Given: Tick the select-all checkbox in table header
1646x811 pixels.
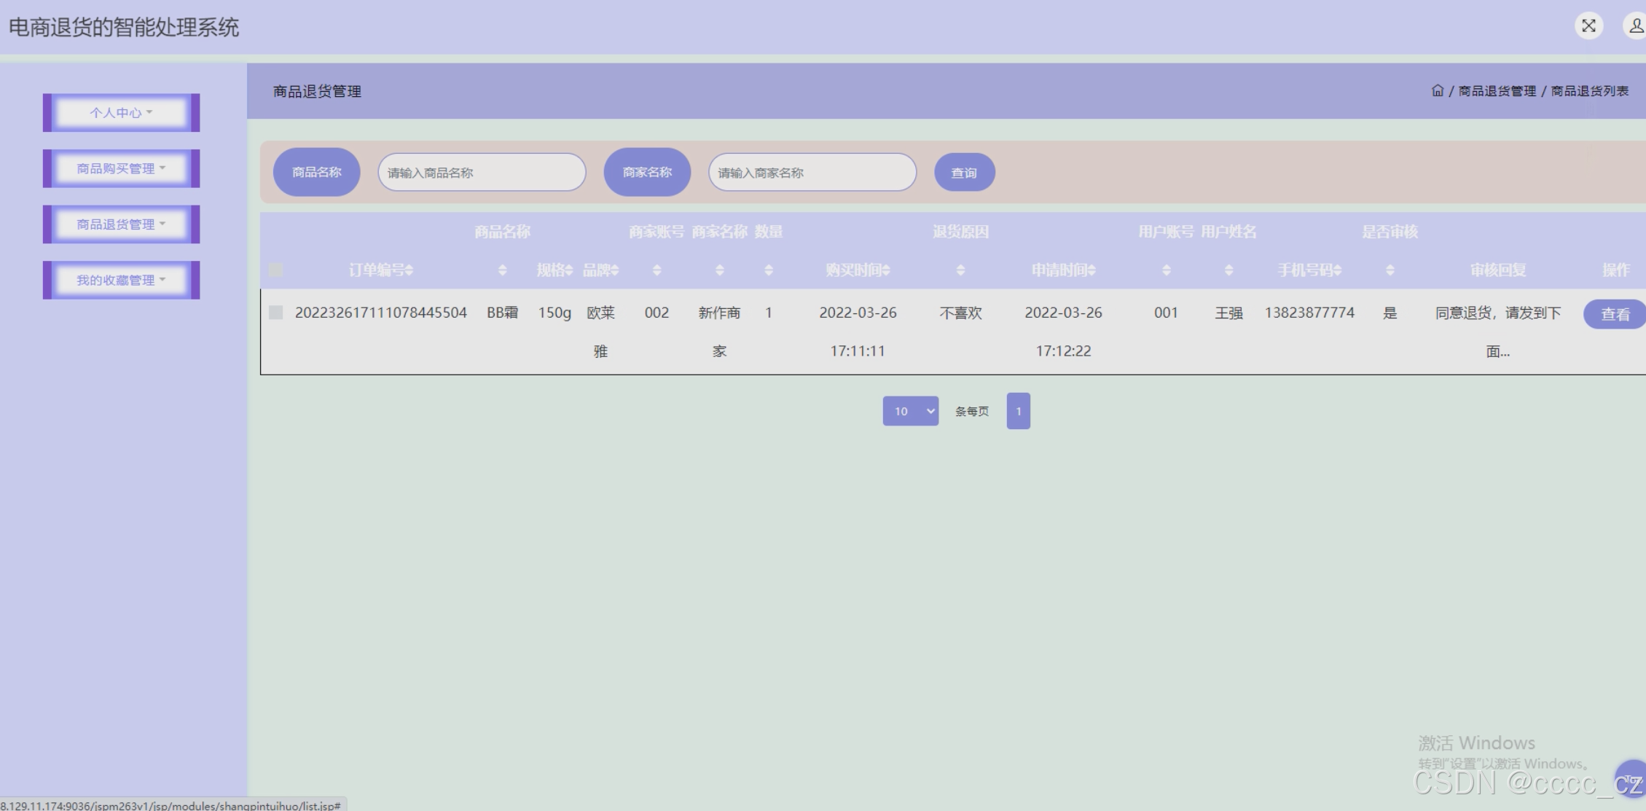Looking at the screenshot, I should [x=275, y=270].
